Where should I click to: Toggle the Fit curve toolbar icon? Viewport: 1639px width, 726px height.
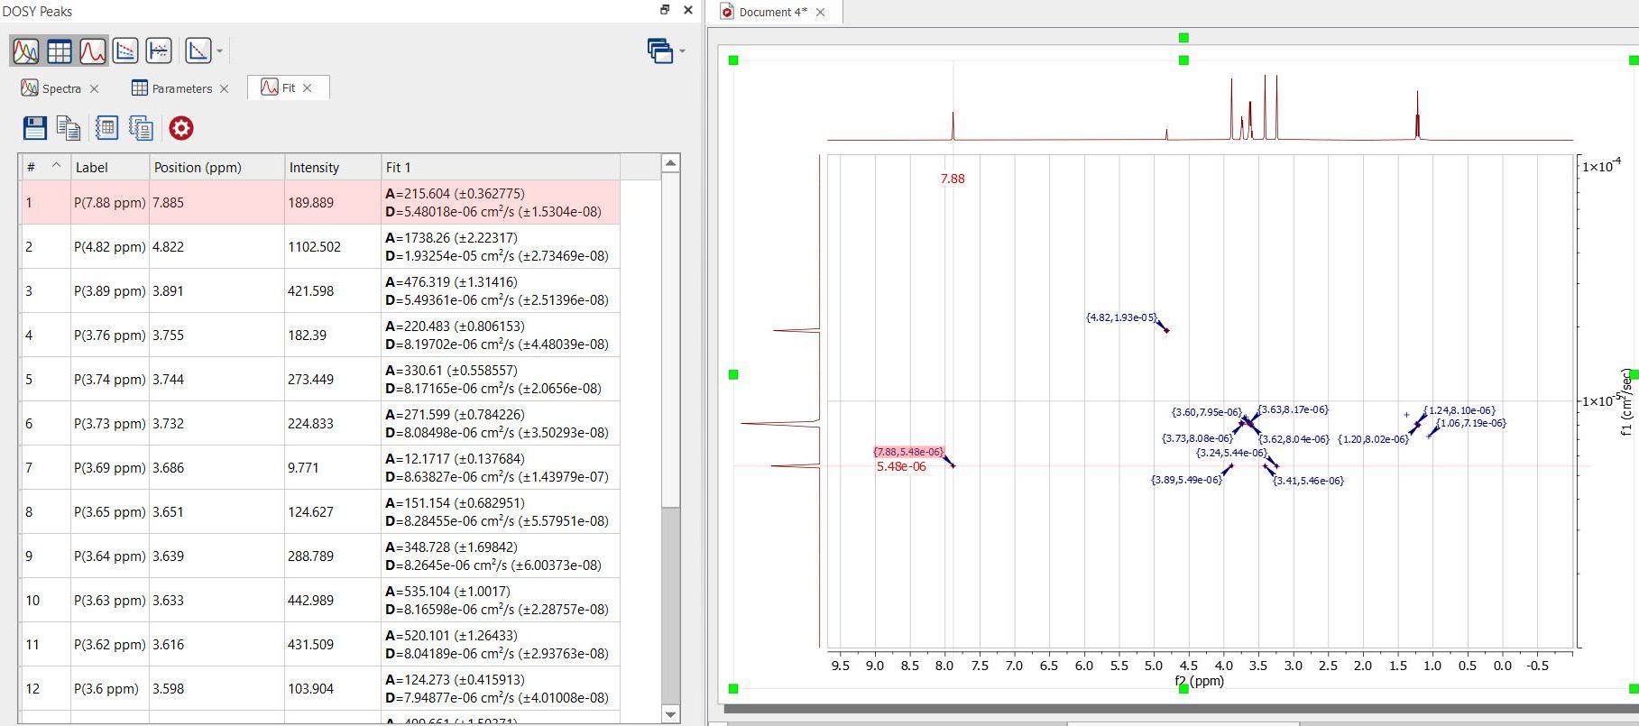tap(93, 51)
